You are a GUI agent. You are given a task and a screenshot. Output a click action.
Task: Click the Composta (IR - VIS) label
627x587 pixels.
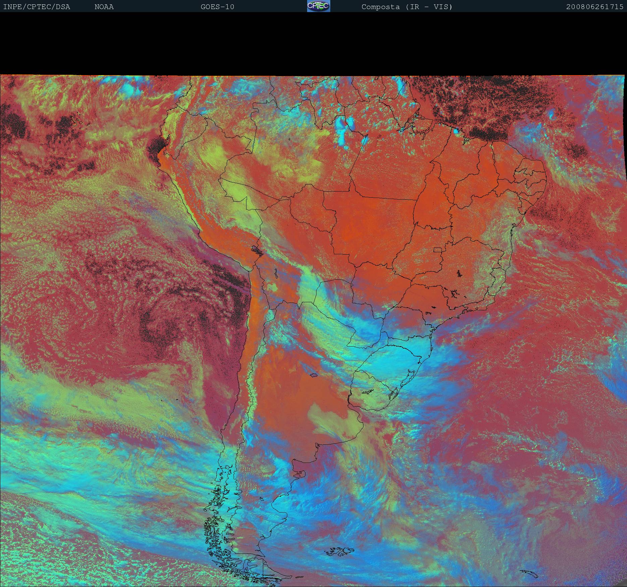click(x=407, y=7)
